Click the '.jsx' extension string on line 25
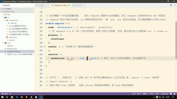 tap(81, 58)
